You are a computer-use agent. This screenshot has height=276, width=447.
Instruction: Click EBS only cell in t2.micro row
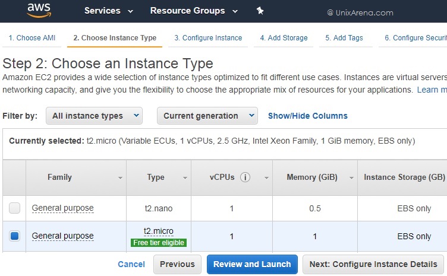[414, 236]
